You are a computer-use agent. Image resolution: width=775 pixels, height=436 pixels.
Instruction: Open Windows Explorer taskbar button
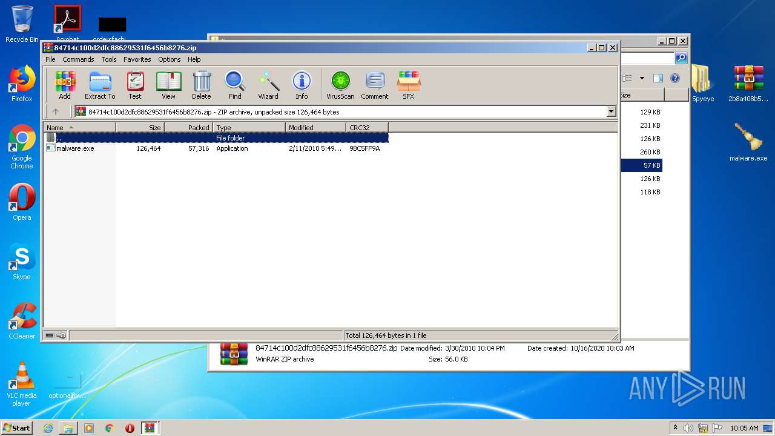pyautogui.click(x=68, y=428)
